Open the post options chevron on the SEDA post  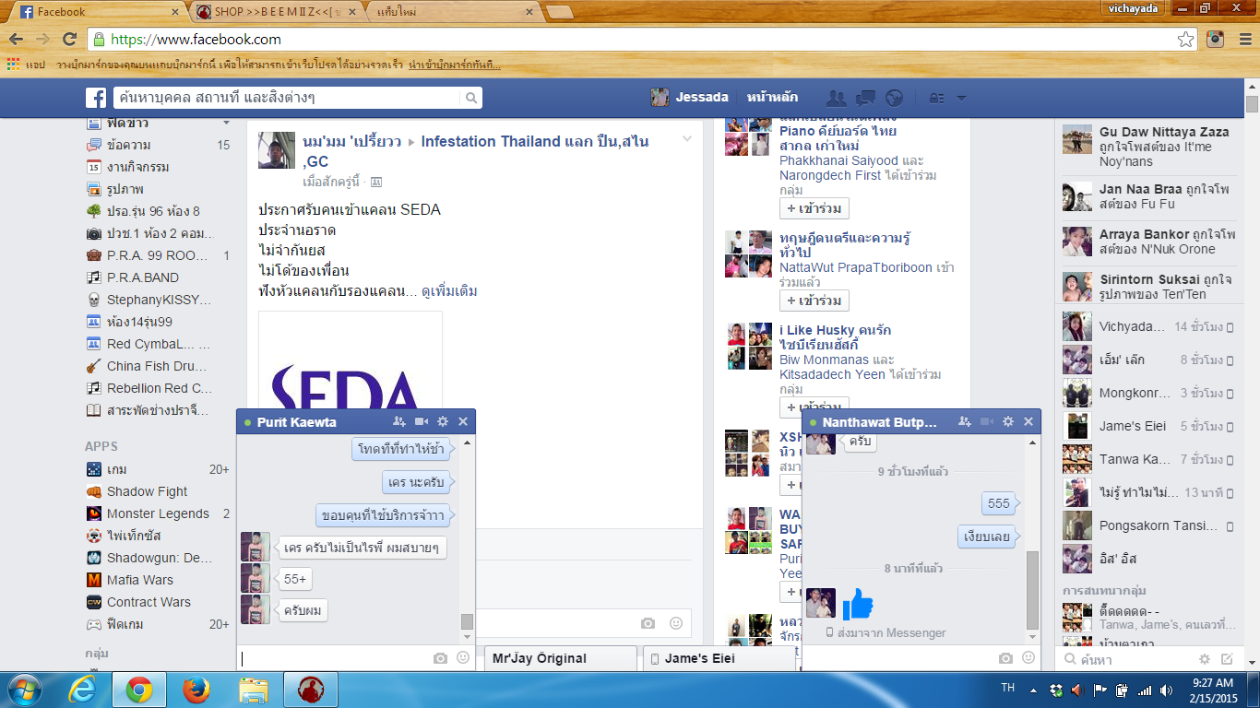(x=687, y=138)
